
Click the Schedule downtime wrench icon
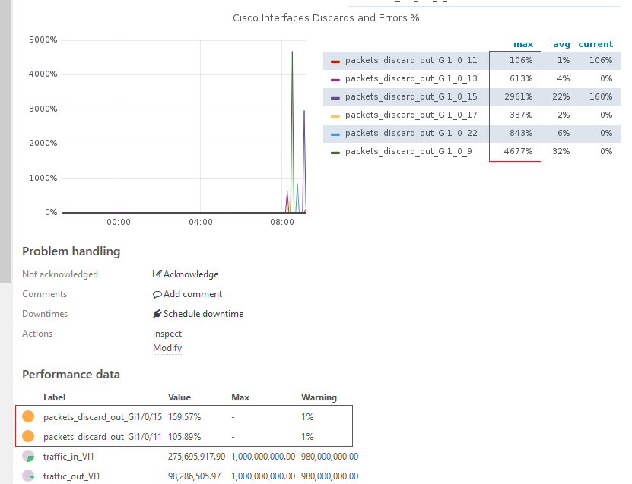[x=156, y=313]
